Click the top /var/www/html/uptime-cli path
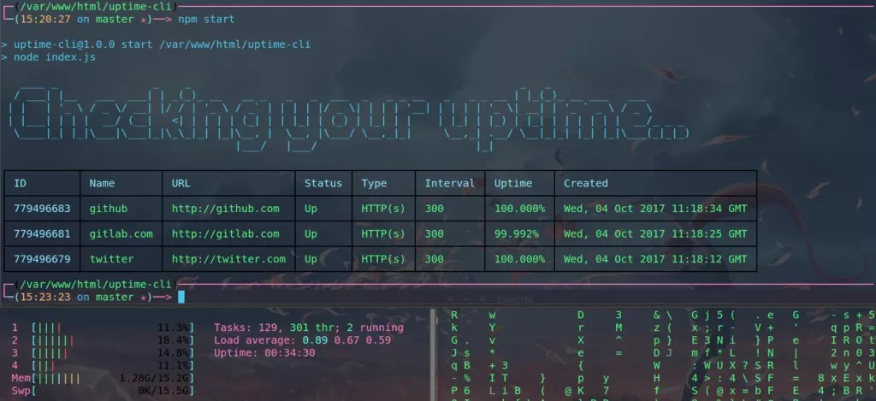876x401 pixels. pyautogui.click(x=95, y=7)
